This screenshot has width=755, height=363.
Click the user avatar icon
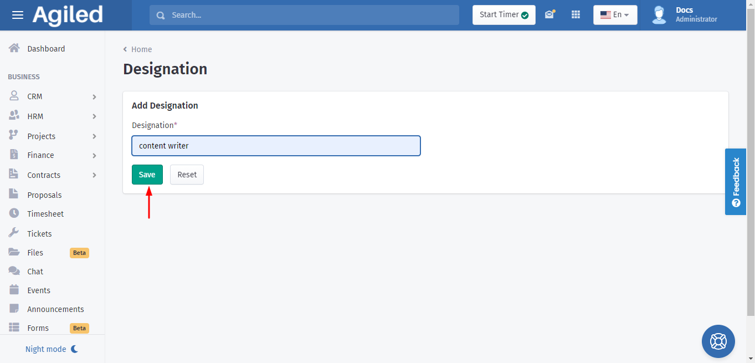pos(659,15)
